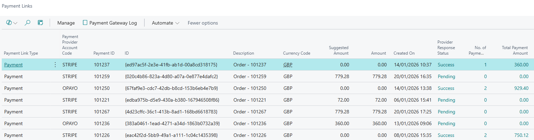Click the OPAYO cell for Payment 101236

coord(70,123)
